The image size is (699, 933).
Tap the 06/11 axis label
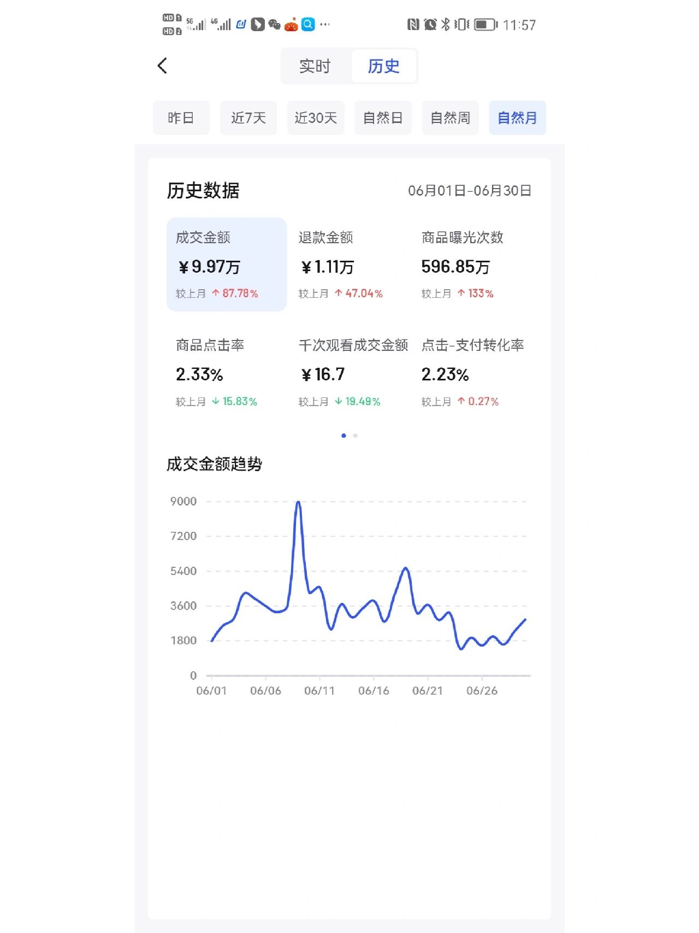coord(319,691)
